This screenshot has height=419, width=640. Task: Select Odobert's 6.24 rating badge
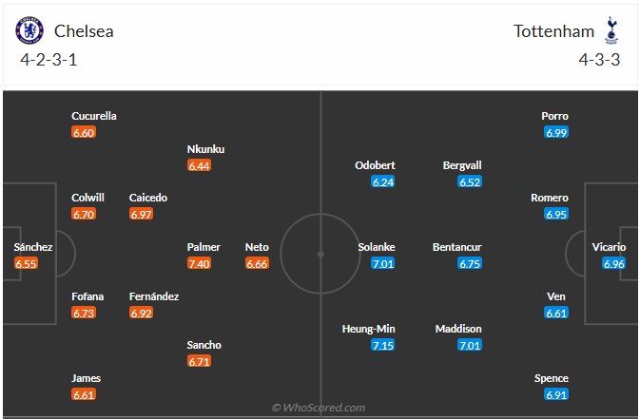383,181
